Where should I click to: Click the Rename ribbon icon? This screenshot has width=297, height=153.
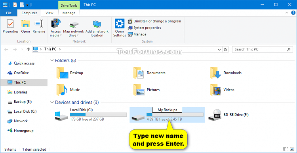[39, 26]
